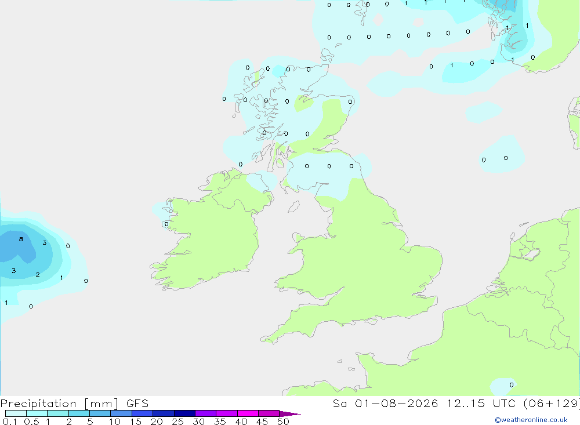Click the "(06+129)" forecast run text

(552, 404)
